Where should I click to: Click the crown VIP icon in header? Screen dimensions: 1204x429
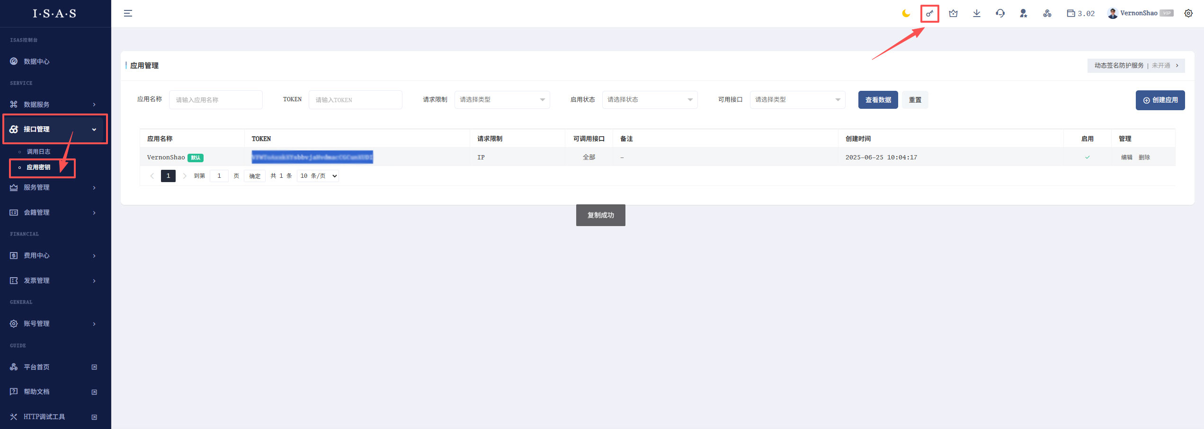(953, 13)
